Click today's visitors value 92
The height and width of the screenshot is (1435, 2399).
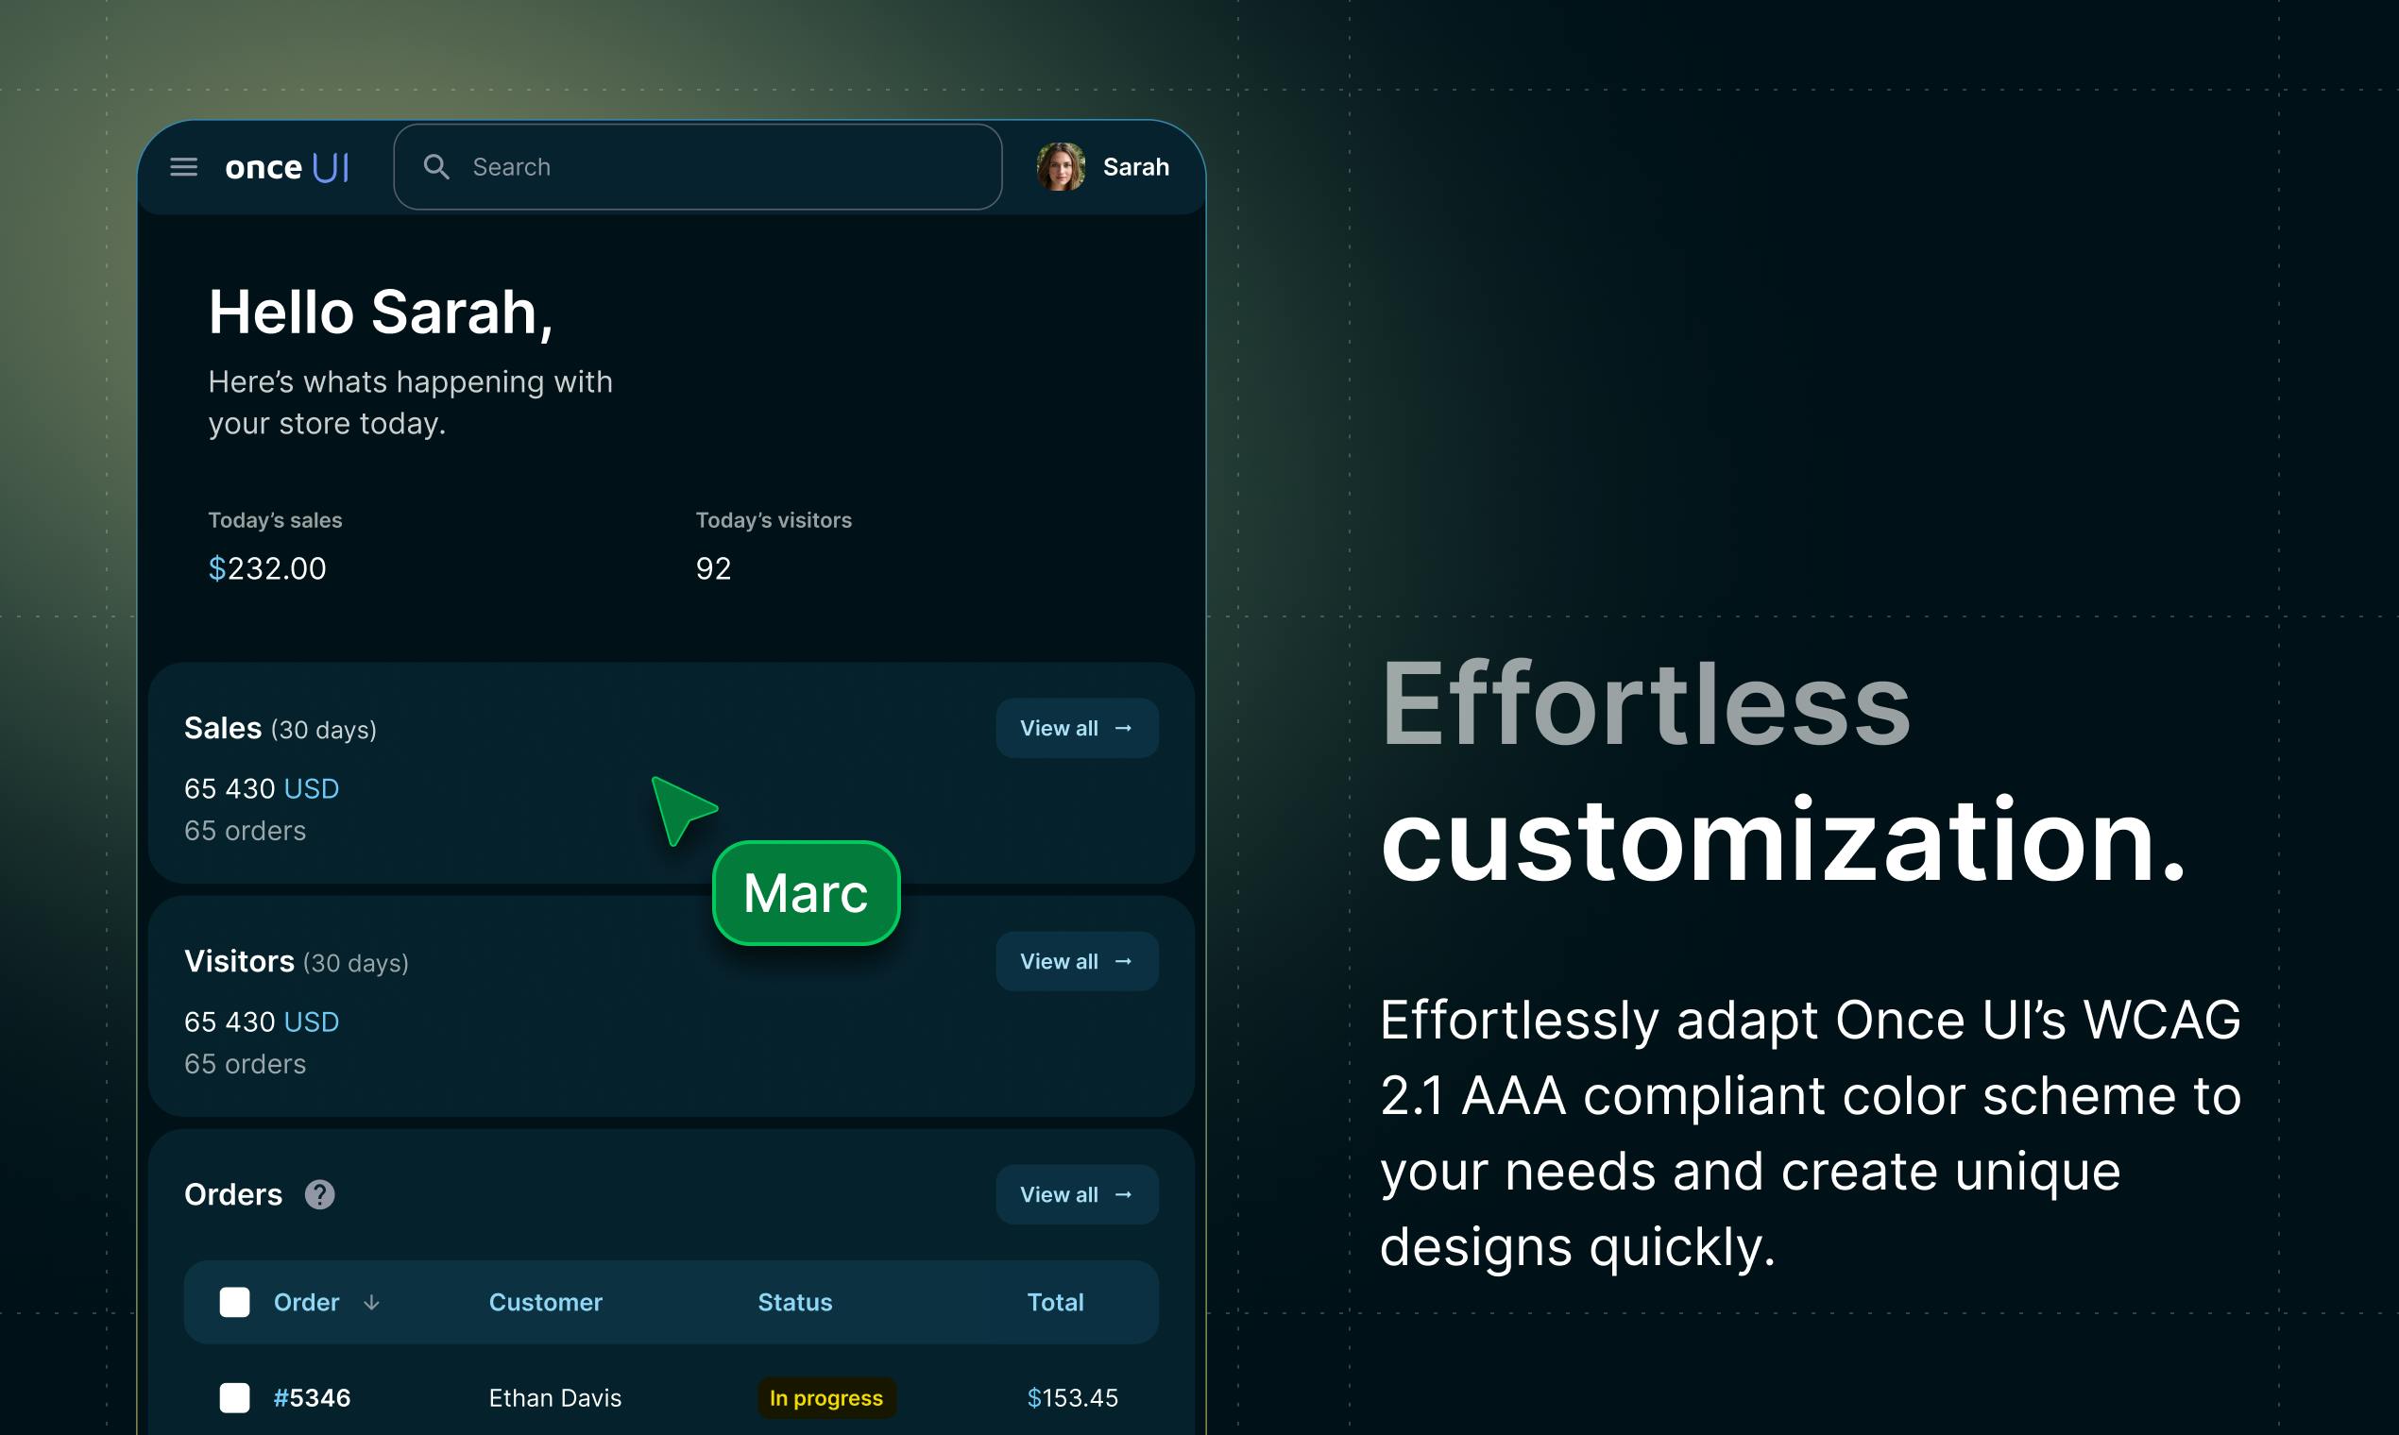[714, 568]
